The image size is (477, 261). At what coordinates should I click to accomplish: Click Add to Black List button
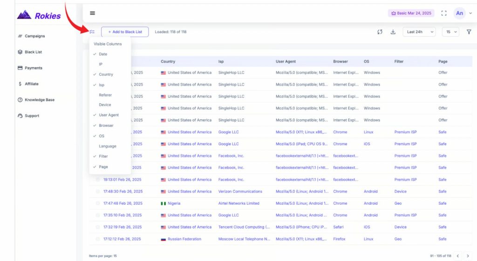click(x=125, y=32)
